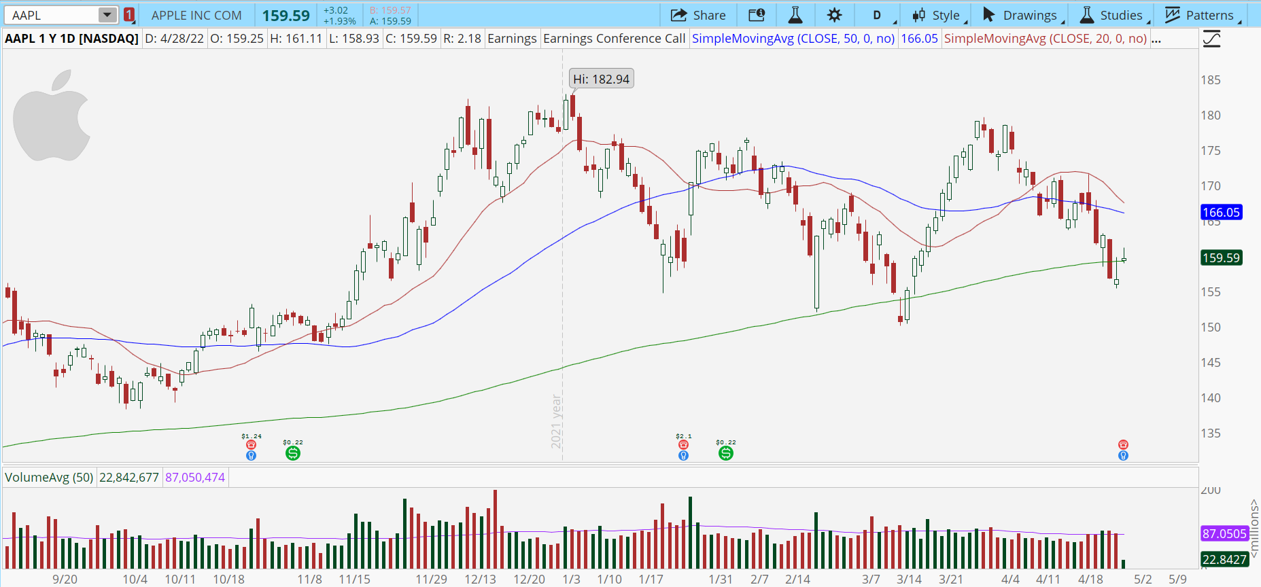
Task: Click the flask icon next to the gear
Action: pyautogui.click(x=795, y=15)
